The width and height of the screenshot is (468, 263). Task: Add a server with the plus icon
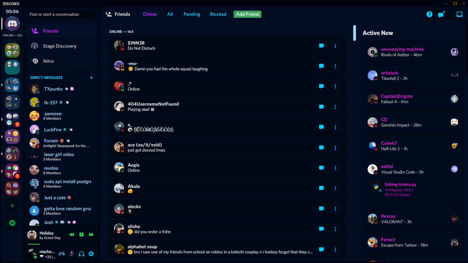pyautogui.click(x=12, y=206)
